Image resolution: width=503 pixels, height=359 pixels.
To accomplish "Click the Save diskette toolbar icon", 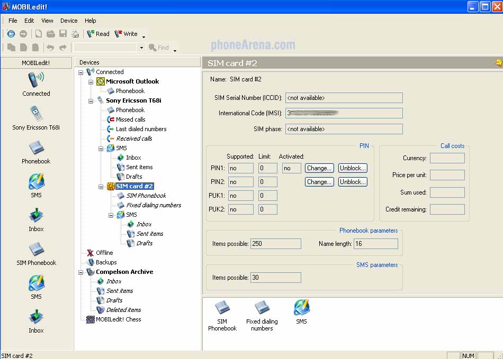I will [x=63, y=34].
